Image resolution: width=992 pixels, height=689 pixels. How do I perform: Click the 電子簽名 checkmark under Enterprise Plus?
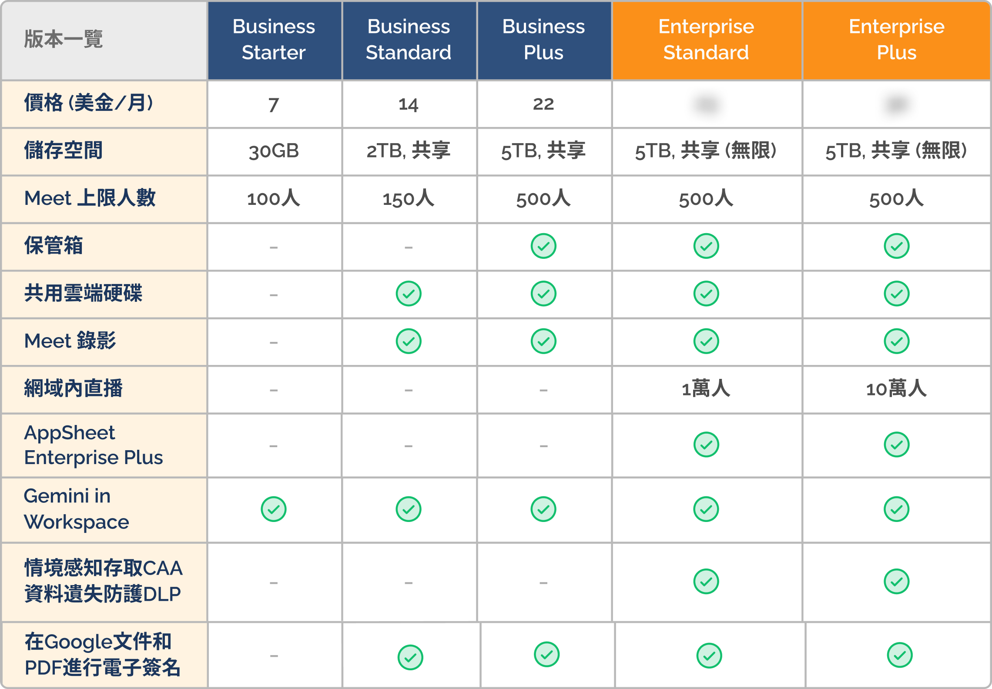(x=900, y=655)
